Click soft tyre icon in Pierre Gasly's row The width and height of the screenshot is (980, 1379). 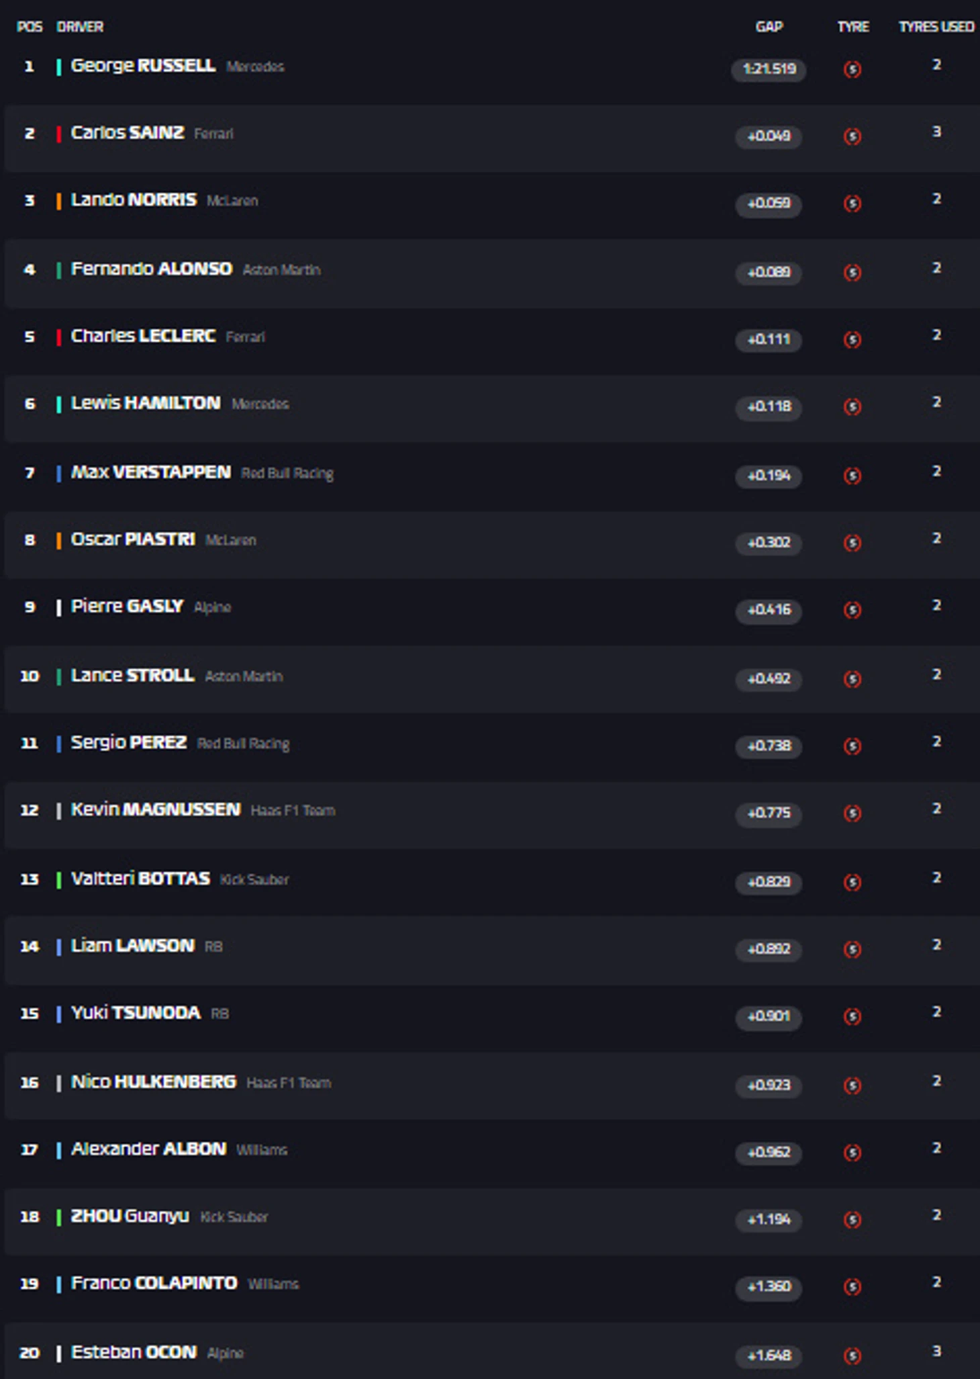coord(852,610)
